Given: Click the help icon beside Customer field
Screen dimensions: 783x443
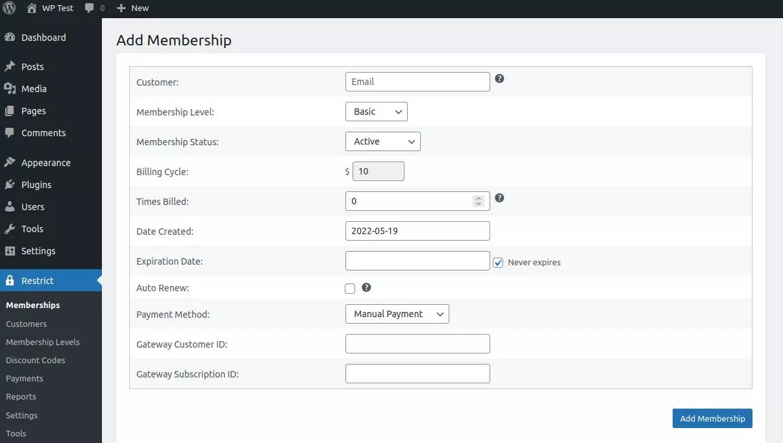Looking at the screenshot, I should [499, 78].
